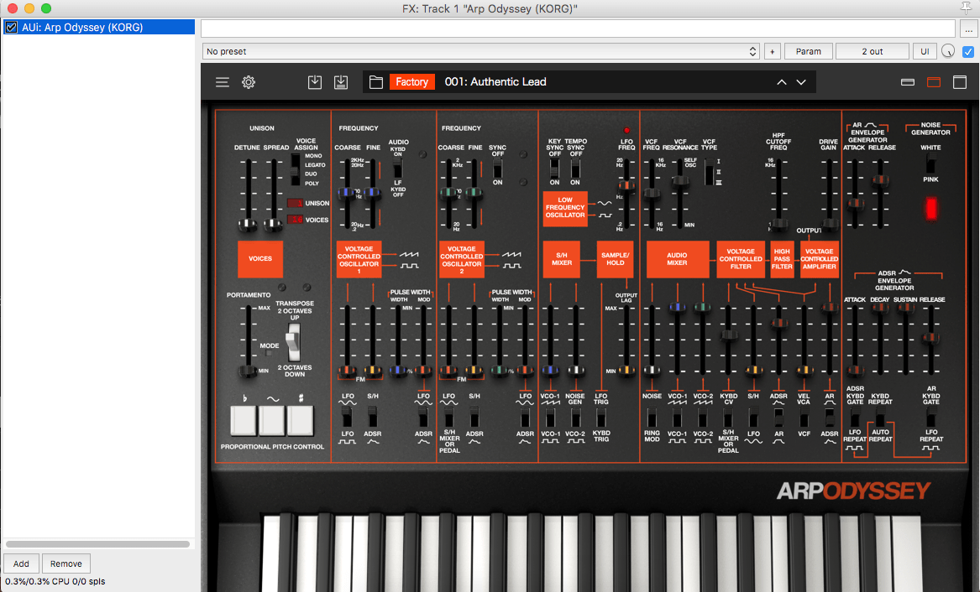980x592 pixels.
Task: Click the red noise generator LED indicator
Action: (x=931, y=208)
